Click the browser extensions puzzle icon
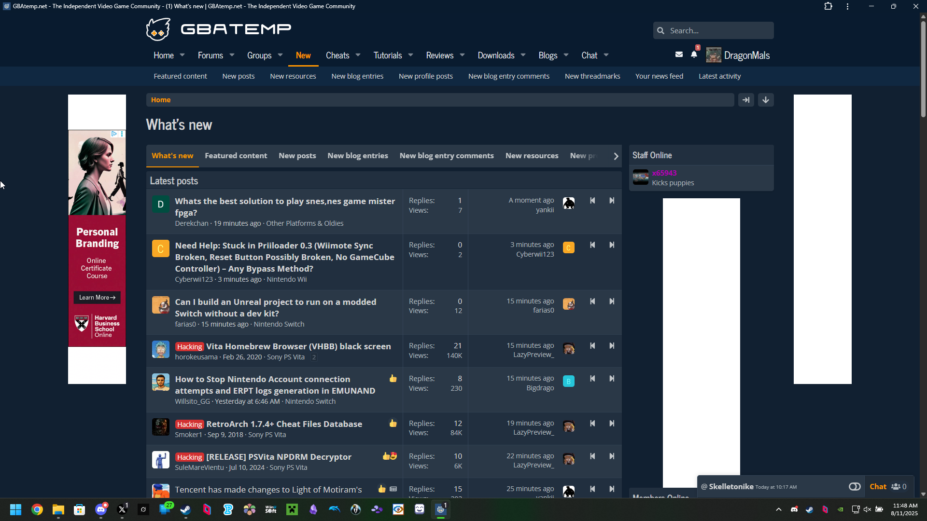The image size is (927, 521). [x=828, y=6]
